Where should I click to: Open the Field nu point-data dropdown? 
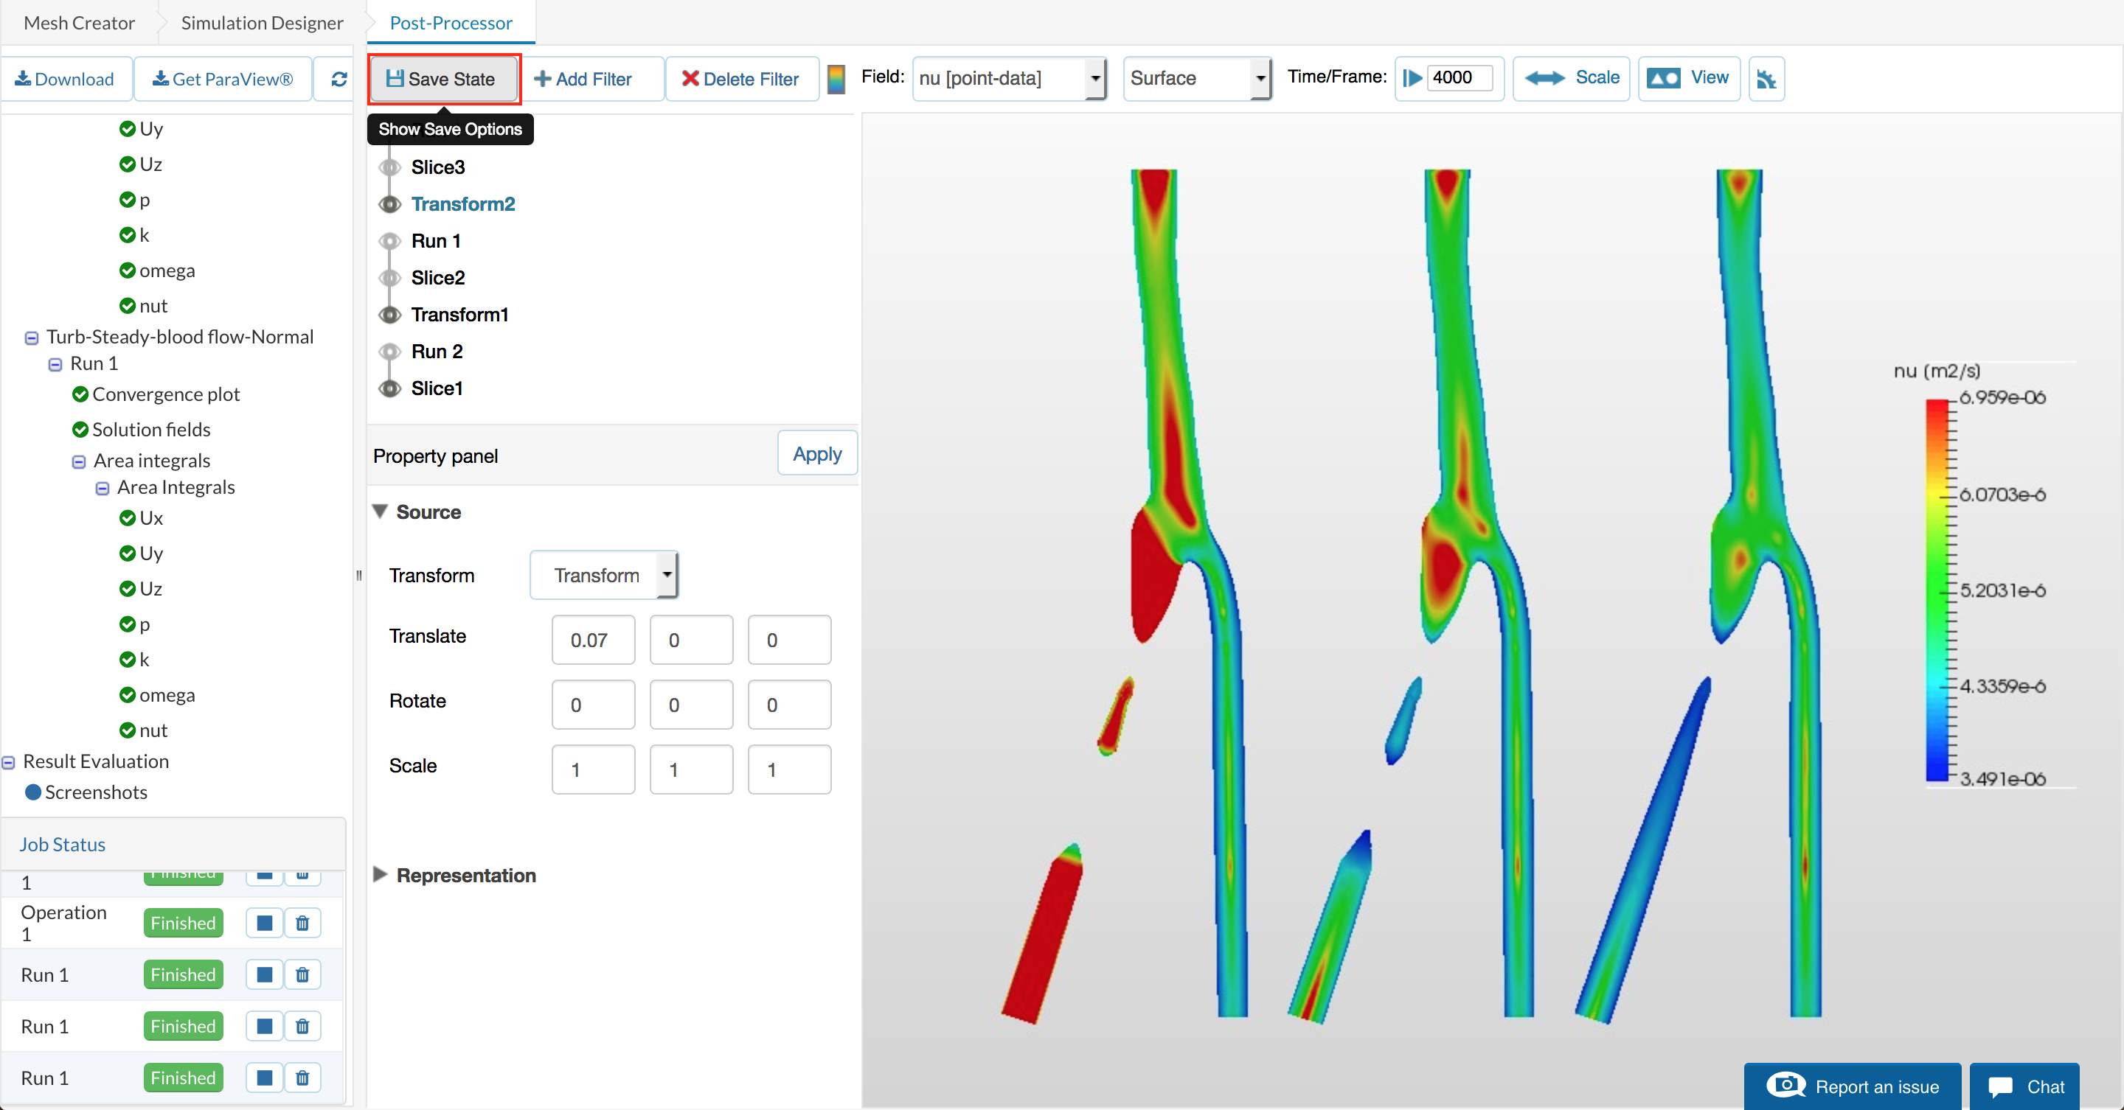(x=1008, y=78)
